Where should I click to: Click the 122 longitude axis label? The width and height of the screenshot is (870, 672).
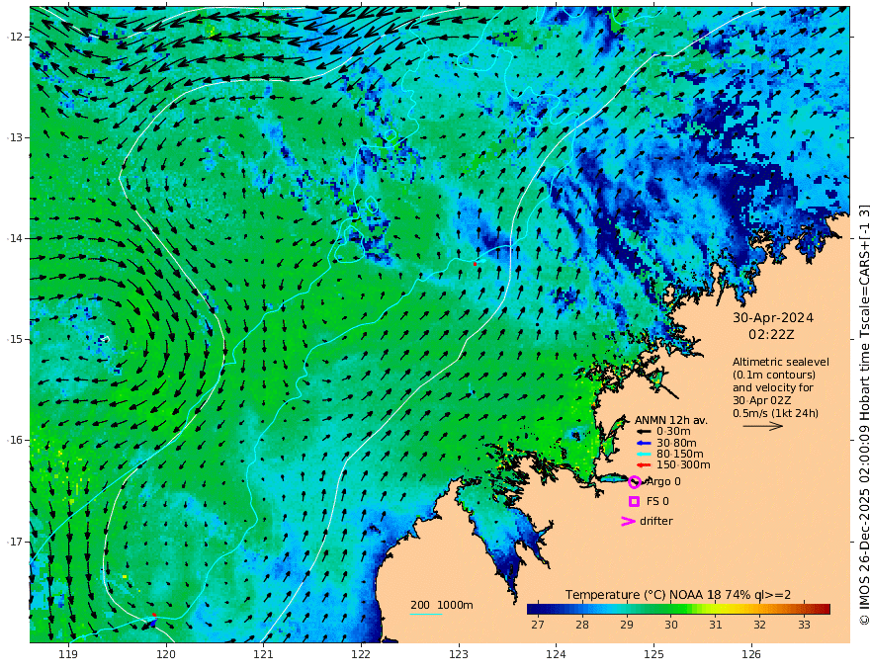tap(361, 655)
